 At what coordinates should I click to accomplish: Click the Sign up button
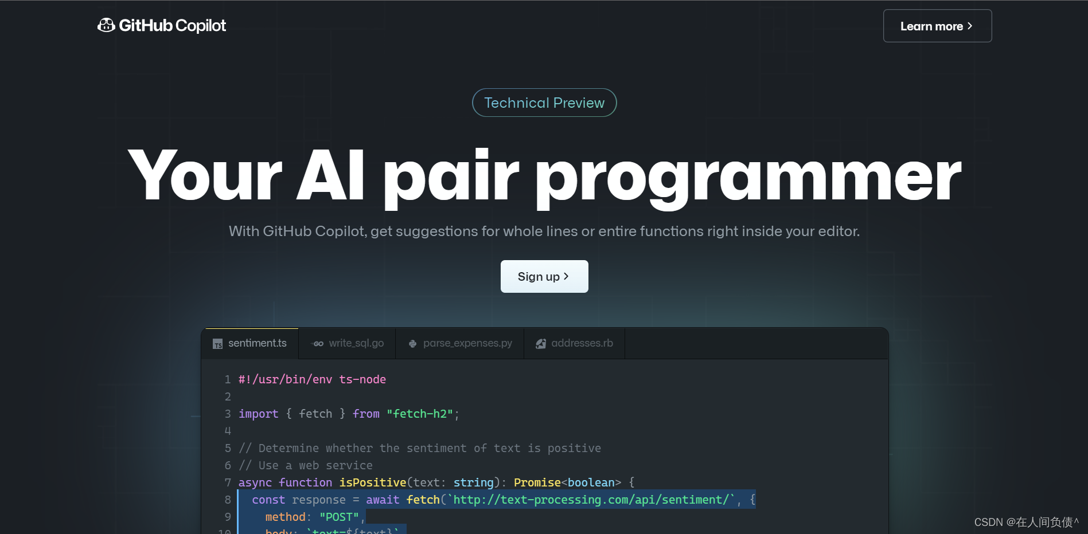point(544,276)
